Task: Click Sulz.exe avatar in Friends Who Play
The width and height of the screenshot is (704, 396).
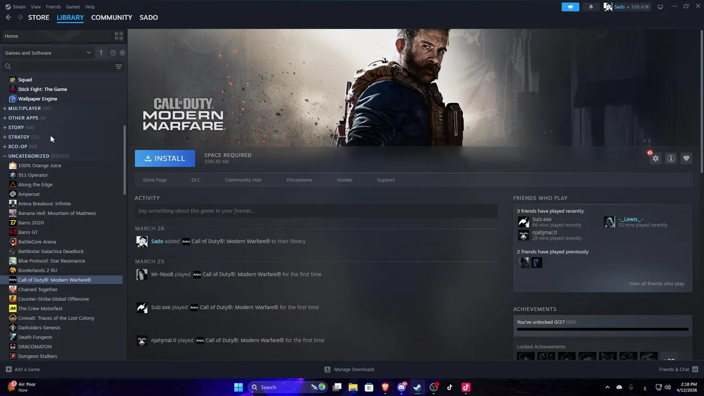Action: (x=524, y=222)
